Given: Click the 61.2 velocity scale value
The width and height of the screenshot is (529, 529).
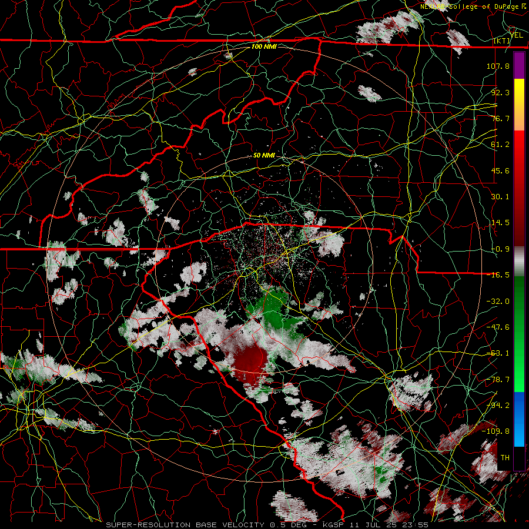Looking at the screenshot, I should click(x=500, y=145).
